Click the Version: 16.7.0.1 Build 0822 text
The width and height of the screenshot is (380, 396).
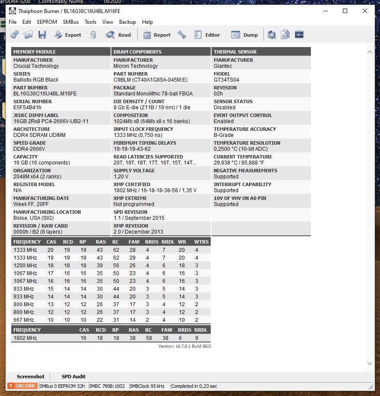click(x=184, y=346)
